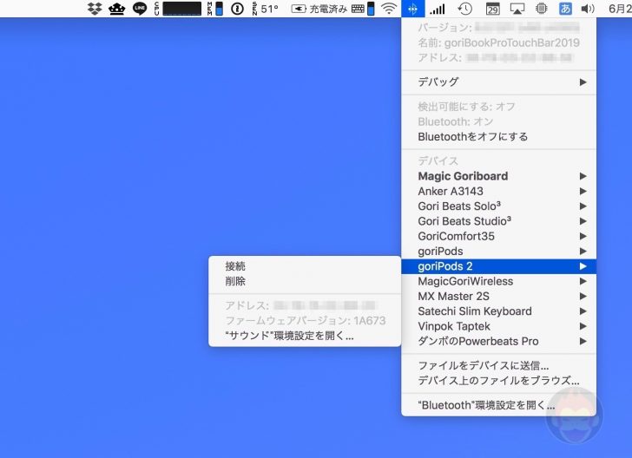Open the Dropbox menu bar icon
Viewport: 632px width, 458px height.
tap(95, 9)
